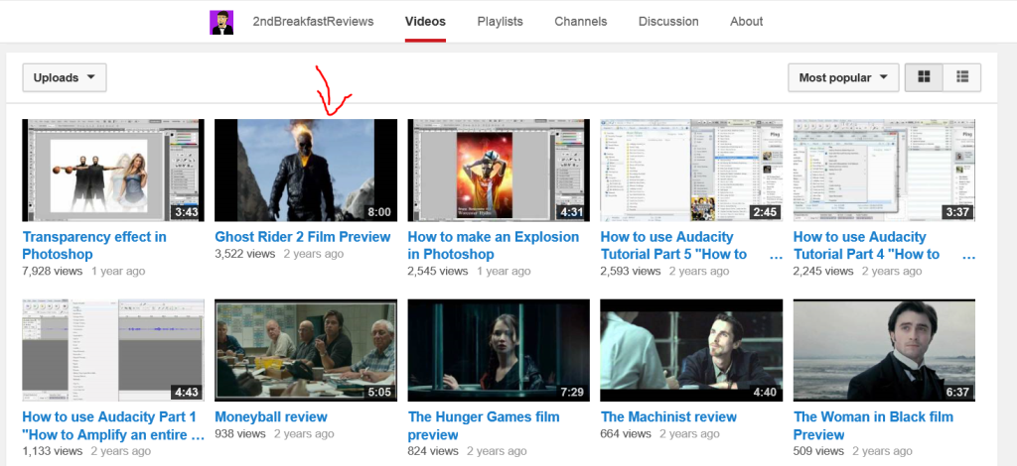
Task: Click the 6:37 duration badge
Action: pos(958,393)
